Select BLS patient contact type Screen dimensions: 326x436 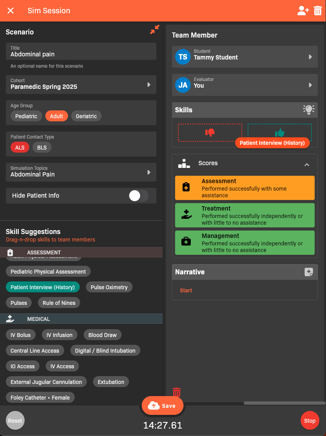click(42, 148)
